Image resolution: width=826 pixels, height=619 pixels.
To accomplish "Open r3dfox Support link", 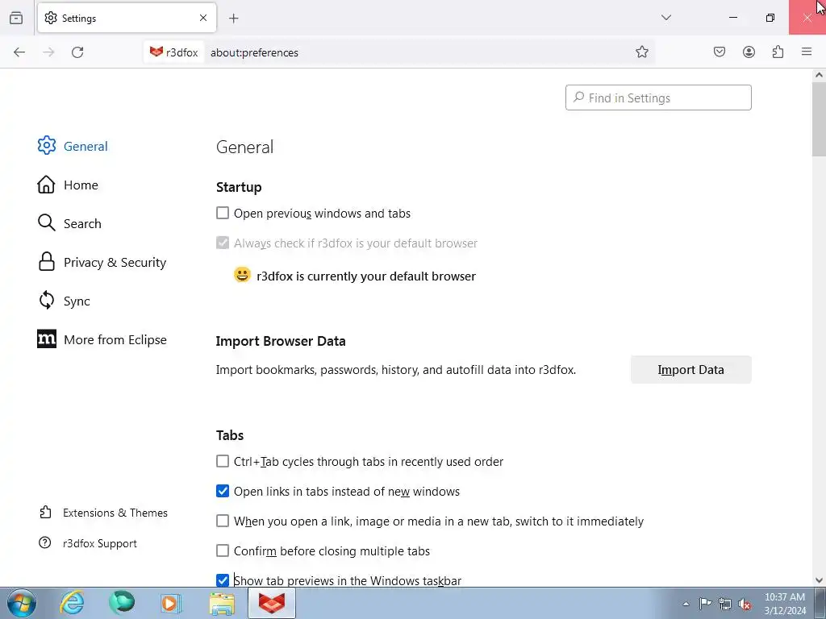I will (88, 543).
